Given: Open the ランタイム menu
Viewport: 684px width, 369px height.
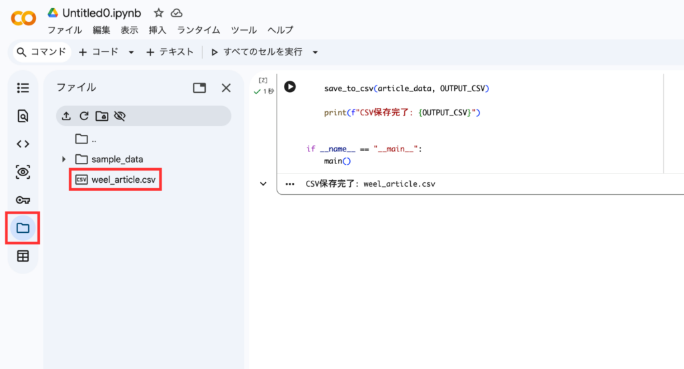Looking at the screenshot, I should pyautogui.click(x=198, y=30).
